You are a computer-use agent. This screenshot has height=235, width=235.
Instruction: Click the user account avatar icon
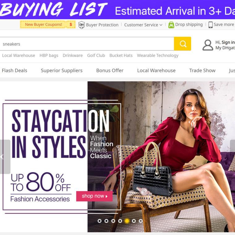tap(208, 45)
